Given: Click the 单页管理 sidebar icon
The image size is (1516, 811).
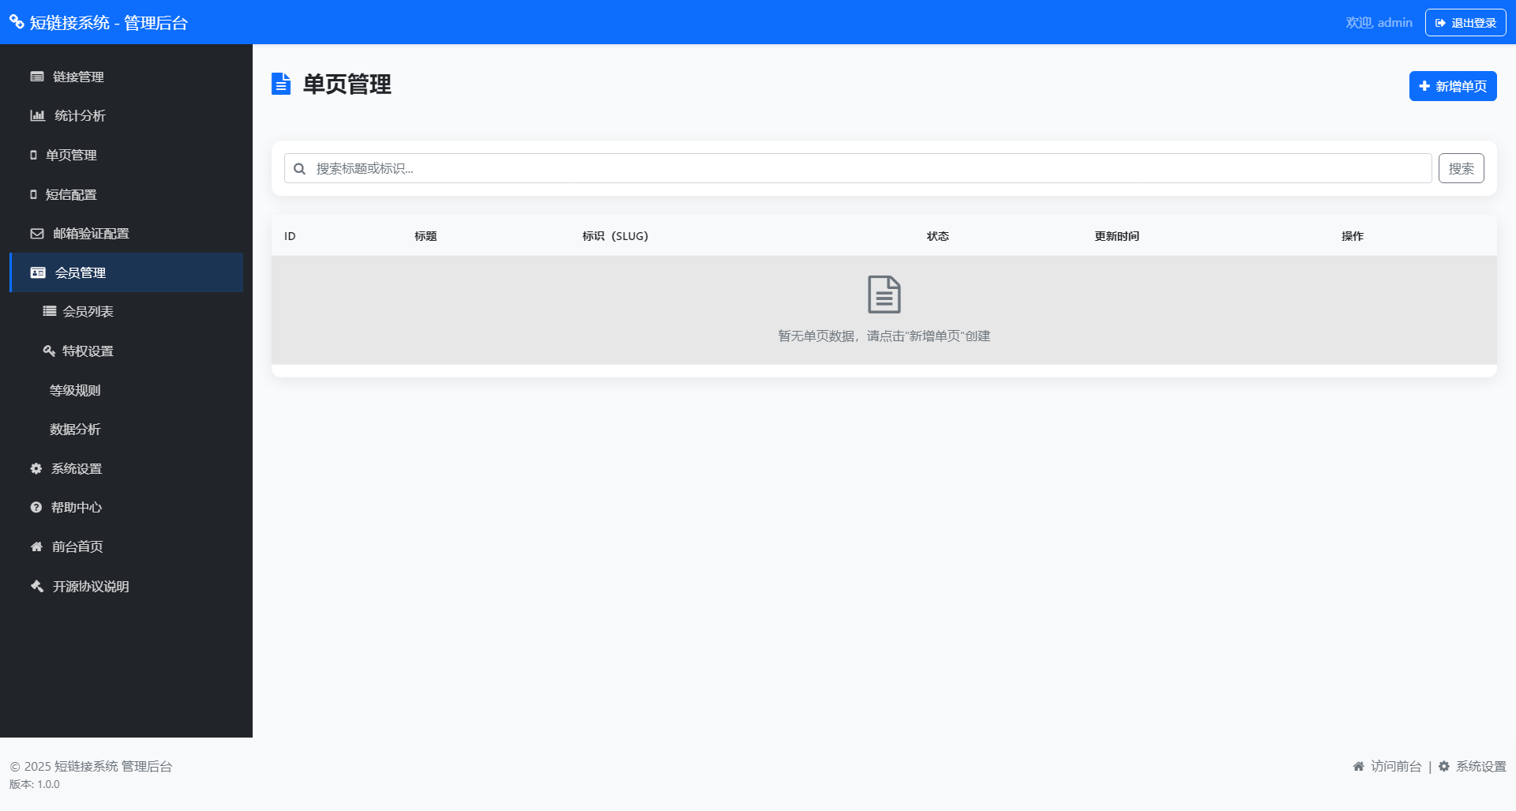Looking at the screenshot, I should coord(33,155).
